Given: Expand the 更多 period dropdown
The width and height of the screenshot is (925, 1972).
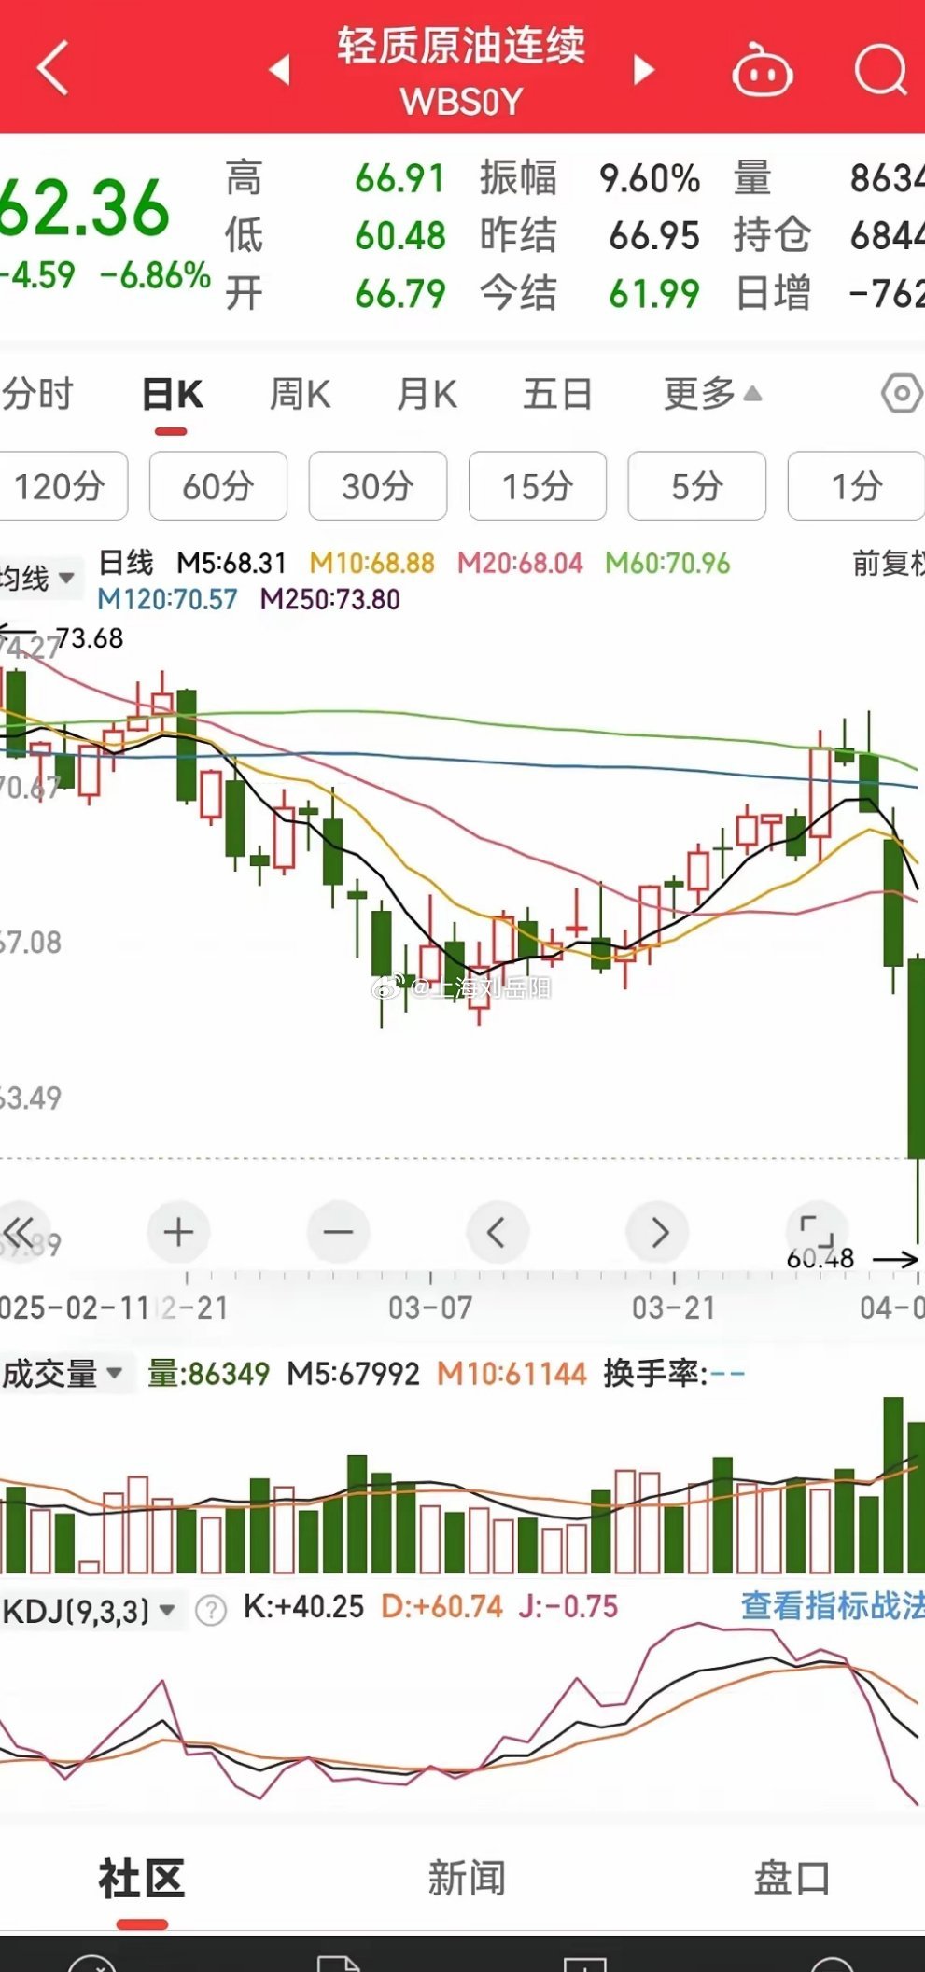Looking at the screenshot, I should pos(712,394).
